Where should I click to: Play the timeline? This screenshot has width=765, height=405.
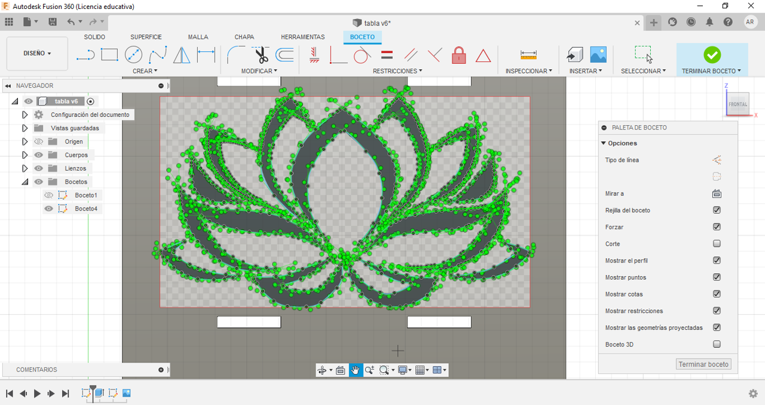[37, 394]
